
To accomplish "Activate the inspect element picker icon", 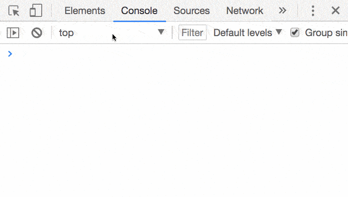I will click(14, 11).
